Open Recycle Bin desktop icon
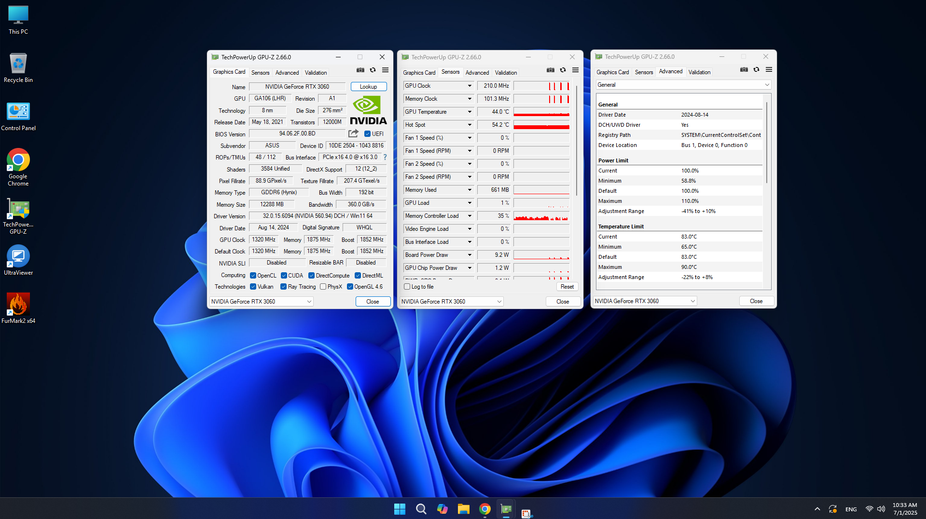Image resolution: width=926 pixels, height=519 pixels. (18, 68)
